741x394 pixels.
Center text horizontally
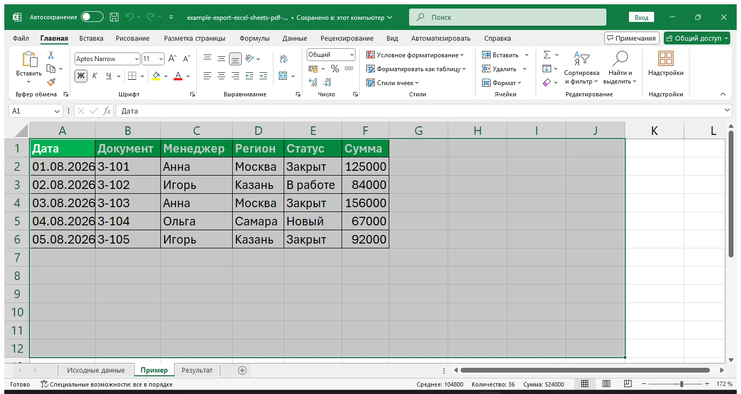pyautogui.click(x=221, y=76)
